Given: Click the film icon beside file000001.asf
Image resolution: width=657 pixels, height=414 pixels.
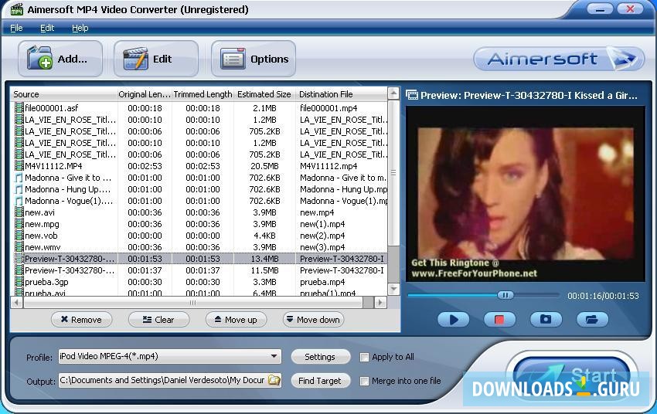Looking at the screenshot, I should [19, 108].
